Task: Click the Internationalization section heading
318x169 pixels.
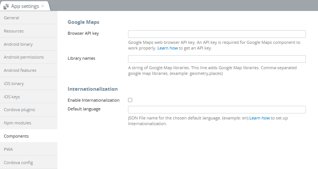Action: 93,89
